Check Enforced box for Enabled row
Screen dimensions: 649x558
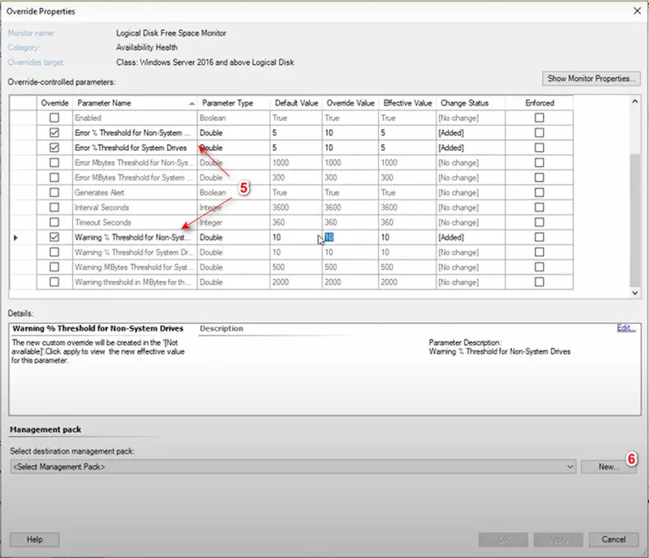[538, 118]
